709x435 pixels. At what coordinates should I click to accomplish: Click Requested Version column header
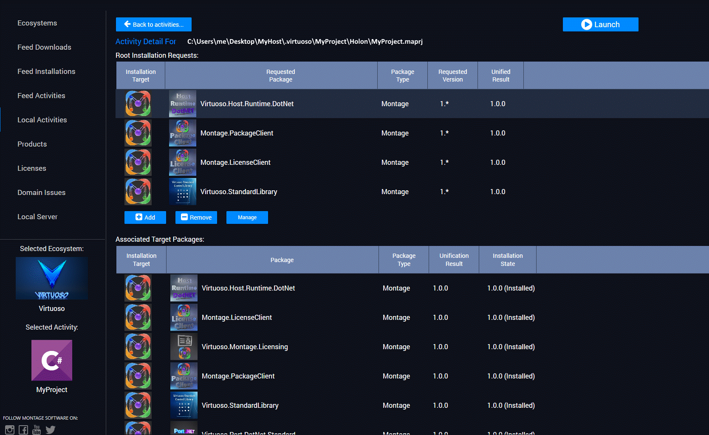click(453, 75)
